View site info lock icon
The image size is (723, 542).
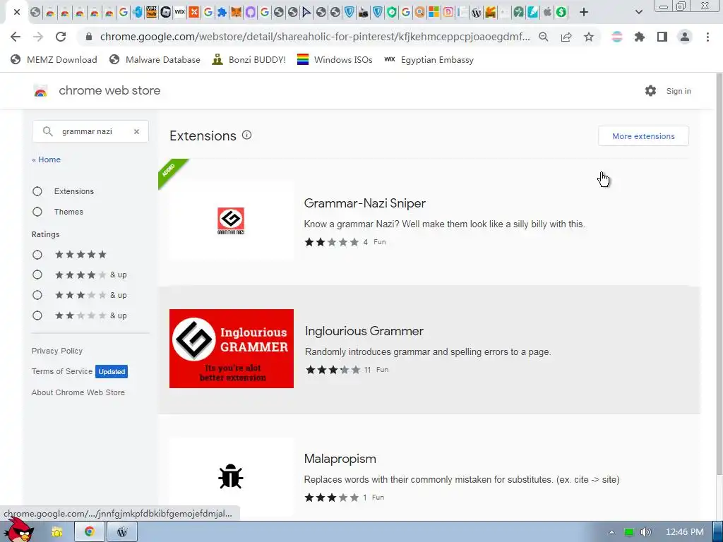(x=89, y=37)
